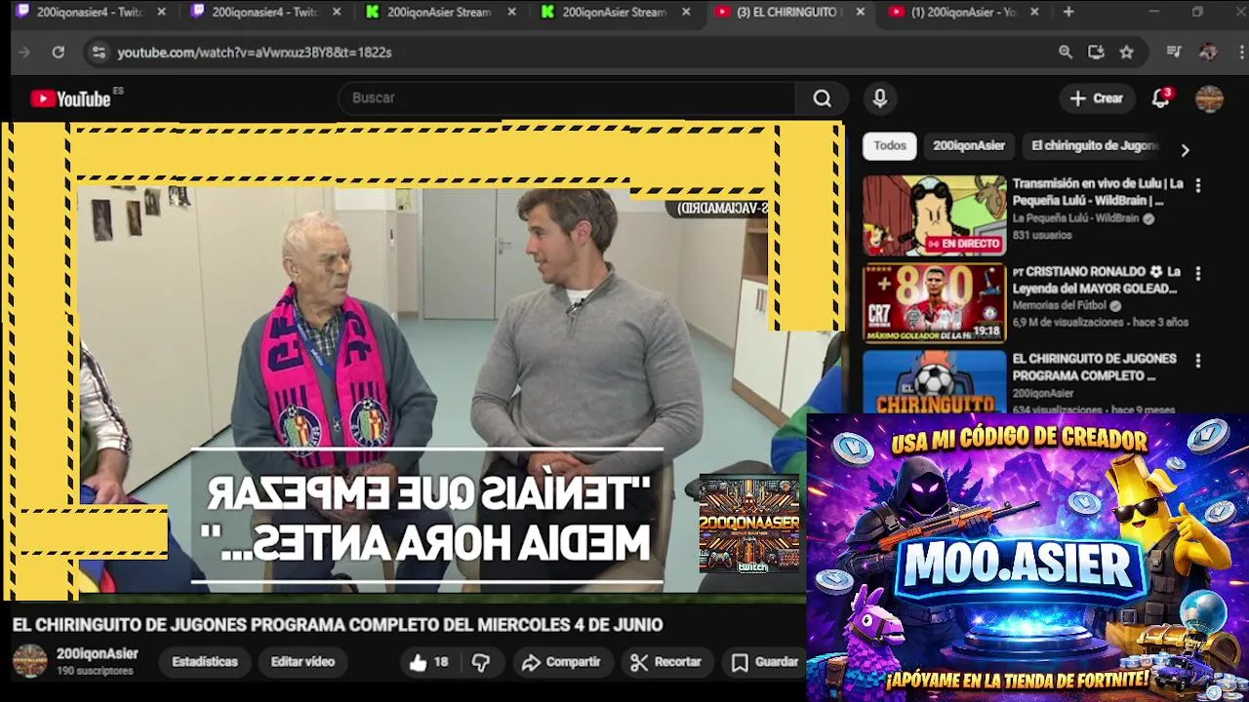Click the Memorias del Fútbol channel name
Image resolution: width=1249 pixels, height=702 pixels.
pos(1059,306)
